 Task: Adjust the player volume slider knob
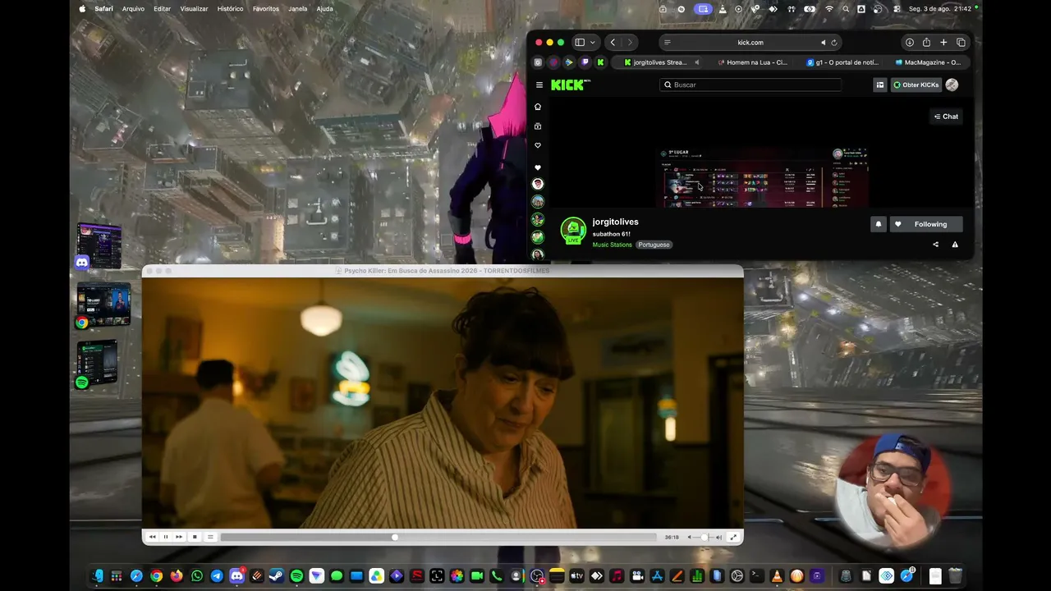pos(704,537)
